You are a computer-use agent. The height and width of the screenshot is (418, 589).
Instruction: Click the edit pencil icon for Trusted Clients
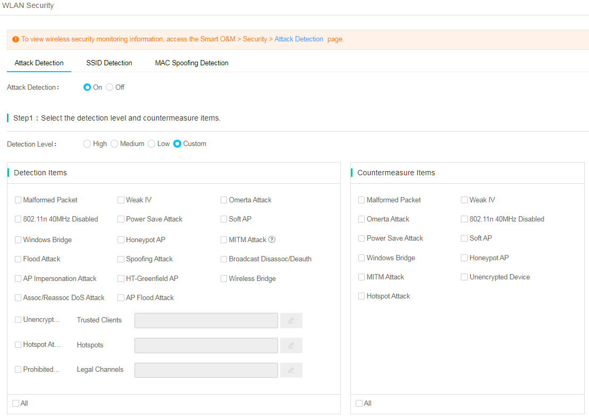click(x=291, y=320)
